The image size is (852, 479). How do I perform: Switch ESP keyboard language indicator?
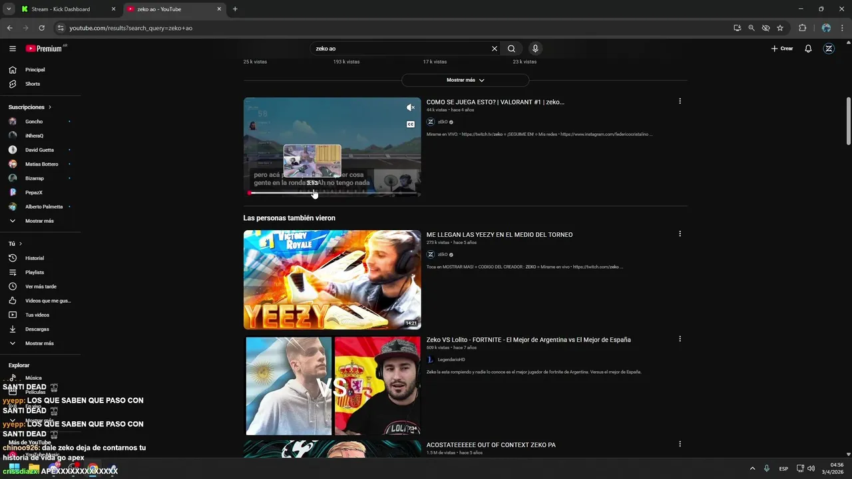[784, 468]
